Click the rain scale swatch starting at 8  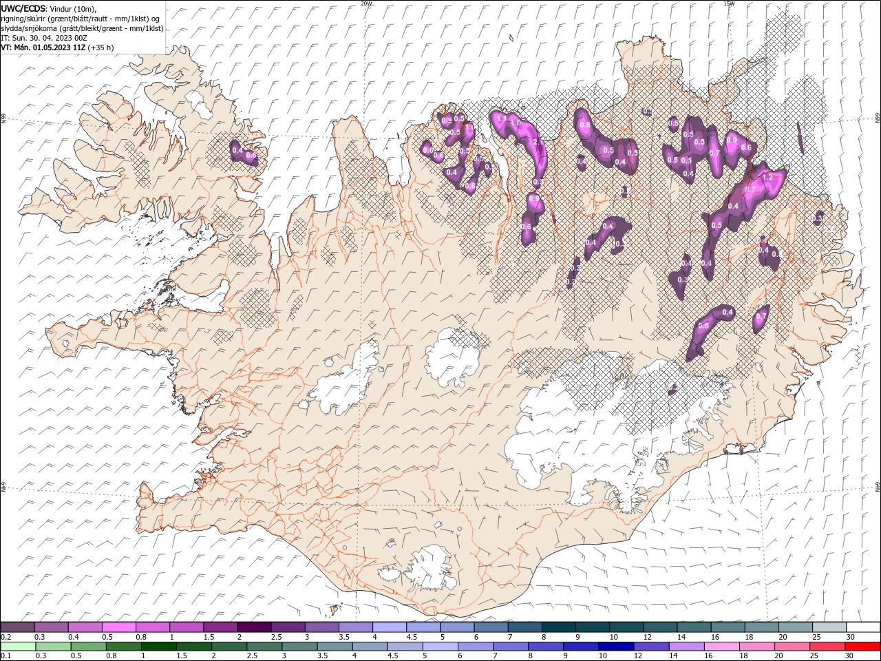click(x=546, y=647)
